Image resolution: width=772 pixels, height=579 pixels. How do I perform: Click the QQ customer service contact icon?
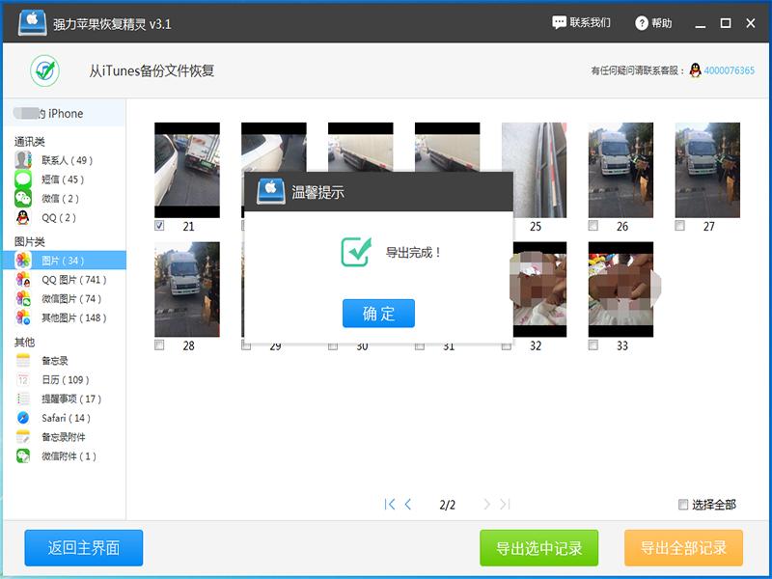pyautogui.click(x=694, y=70)
